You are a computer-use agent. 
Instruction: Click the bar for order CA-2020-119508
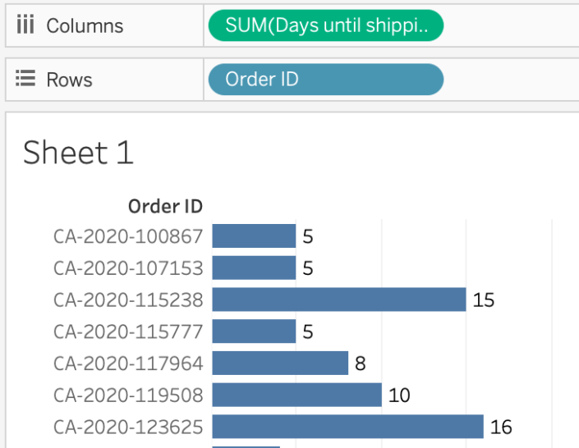296,395
